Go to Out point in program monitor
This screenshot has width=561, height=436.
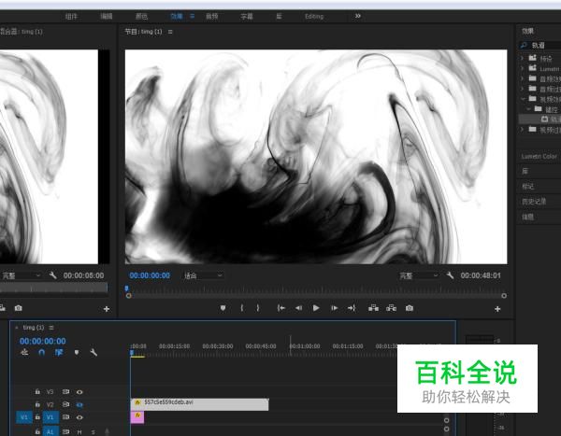pos(352,308)
